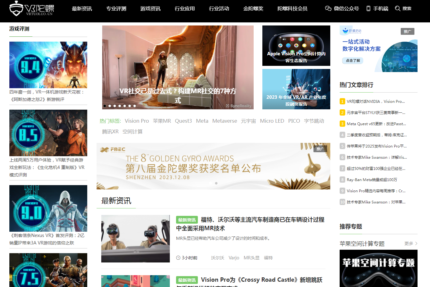Open the 刺客信条Nexus VR review link
Viewport: 430px width, 287px height.
click(47, 239)
